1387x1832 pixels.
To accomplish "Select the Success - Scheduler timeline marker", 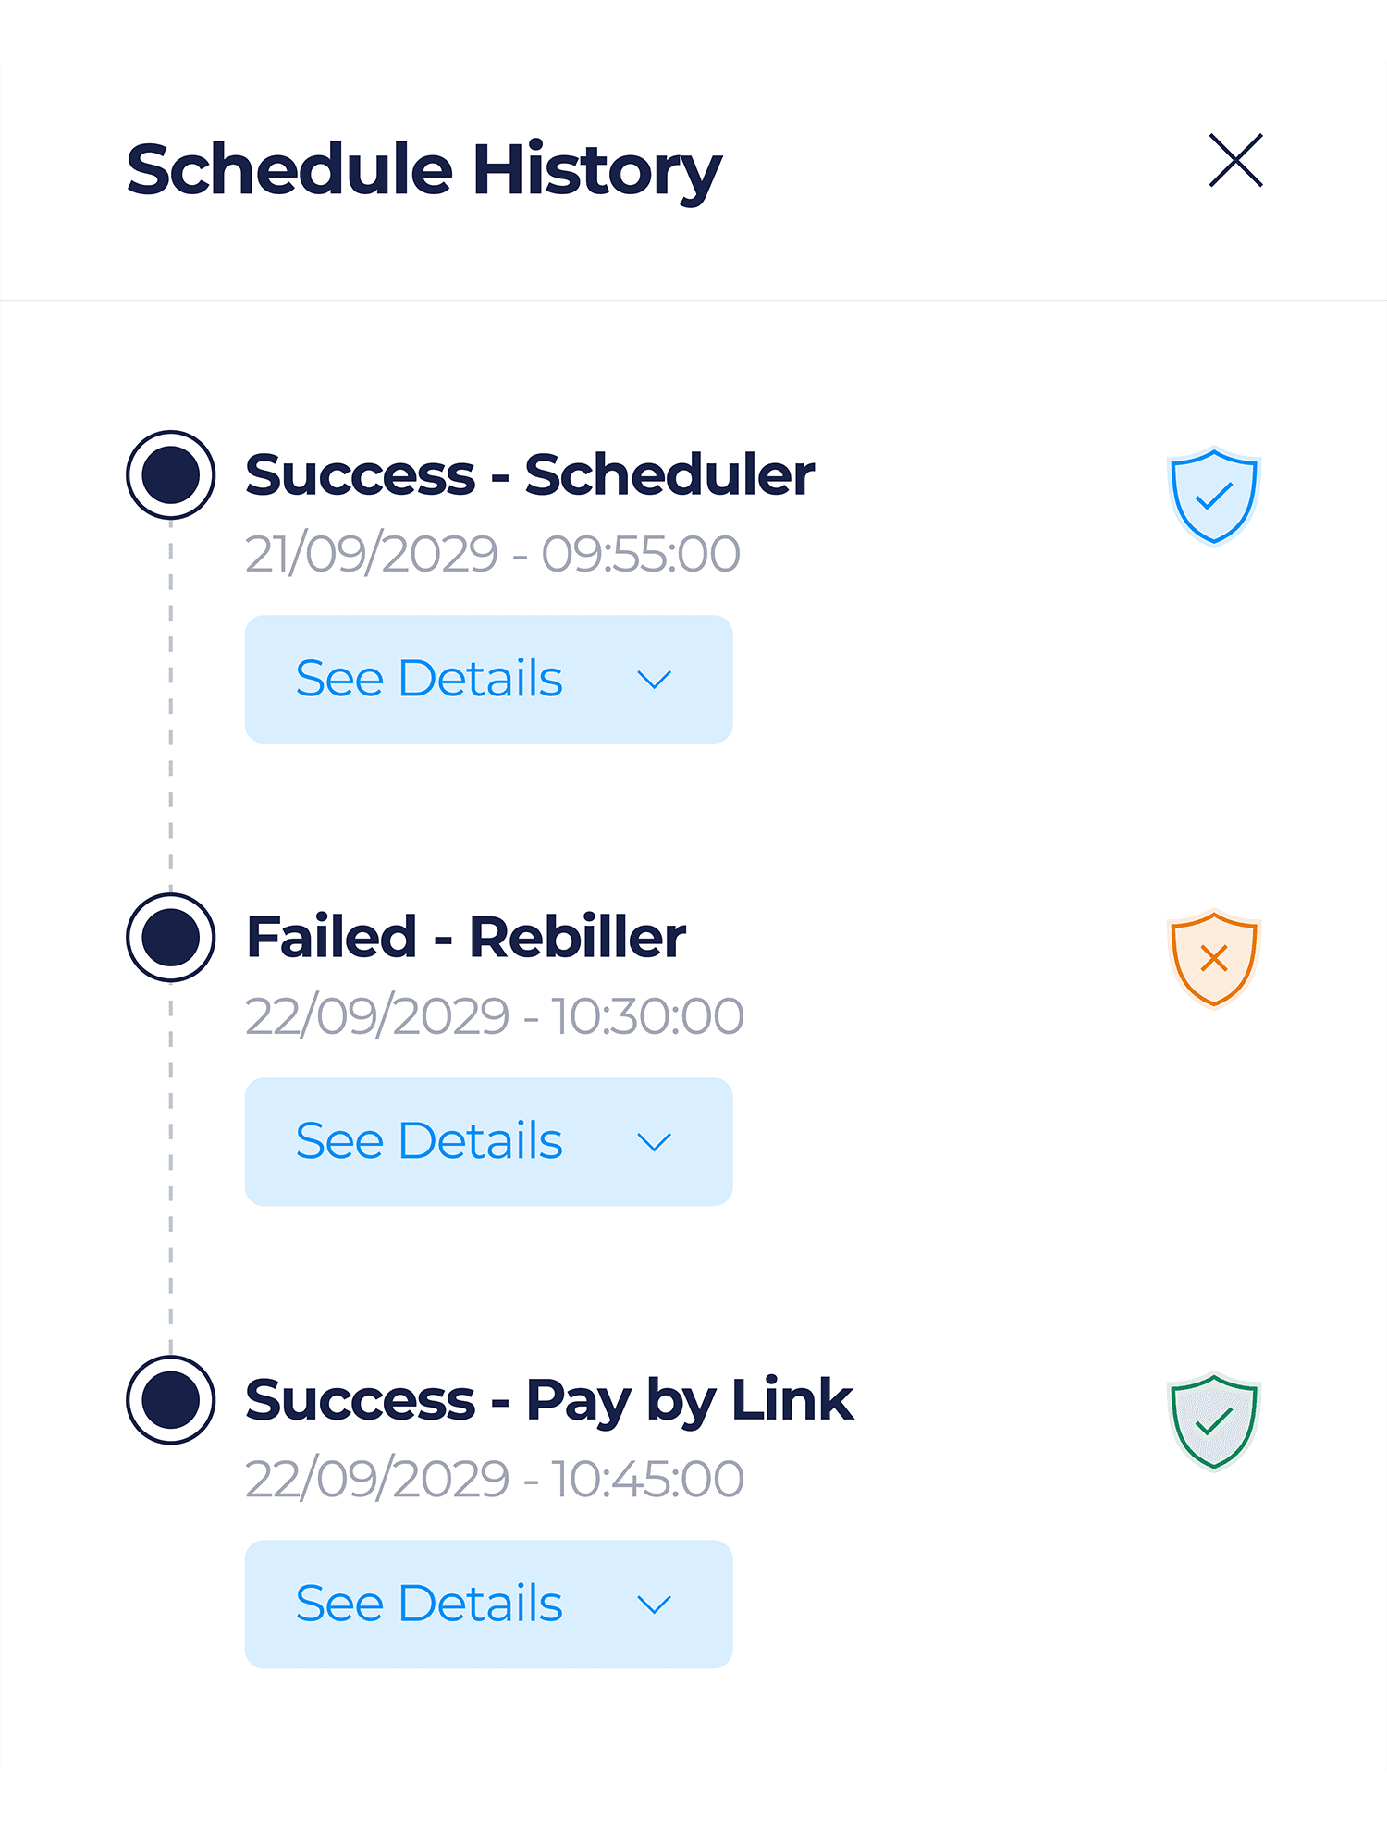I will [x=171, y=474].
